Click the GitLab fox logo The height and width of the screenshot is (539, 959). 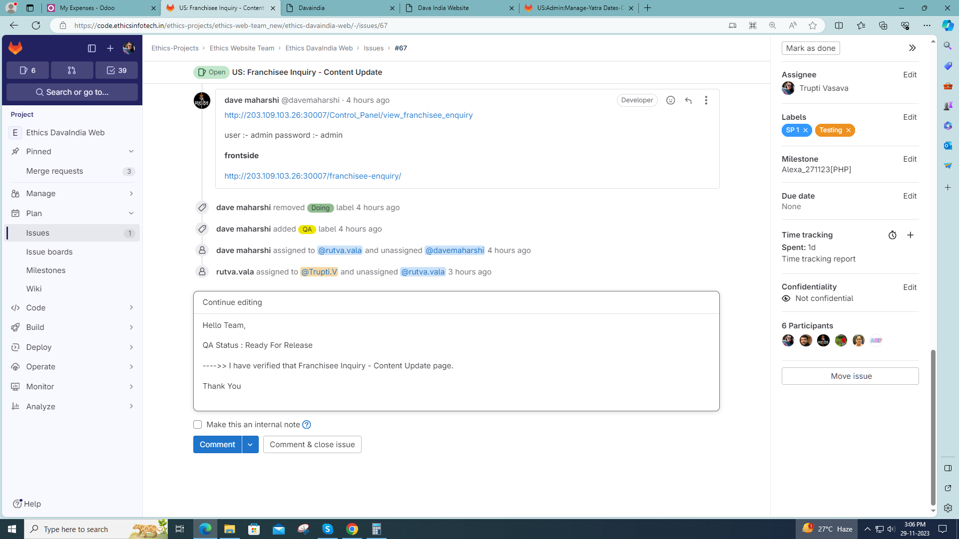pos(15,48)
